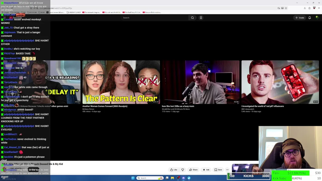Click the streamer webcam overlay
This screenshot has height=181, width=322.
[x=290, y=148]
